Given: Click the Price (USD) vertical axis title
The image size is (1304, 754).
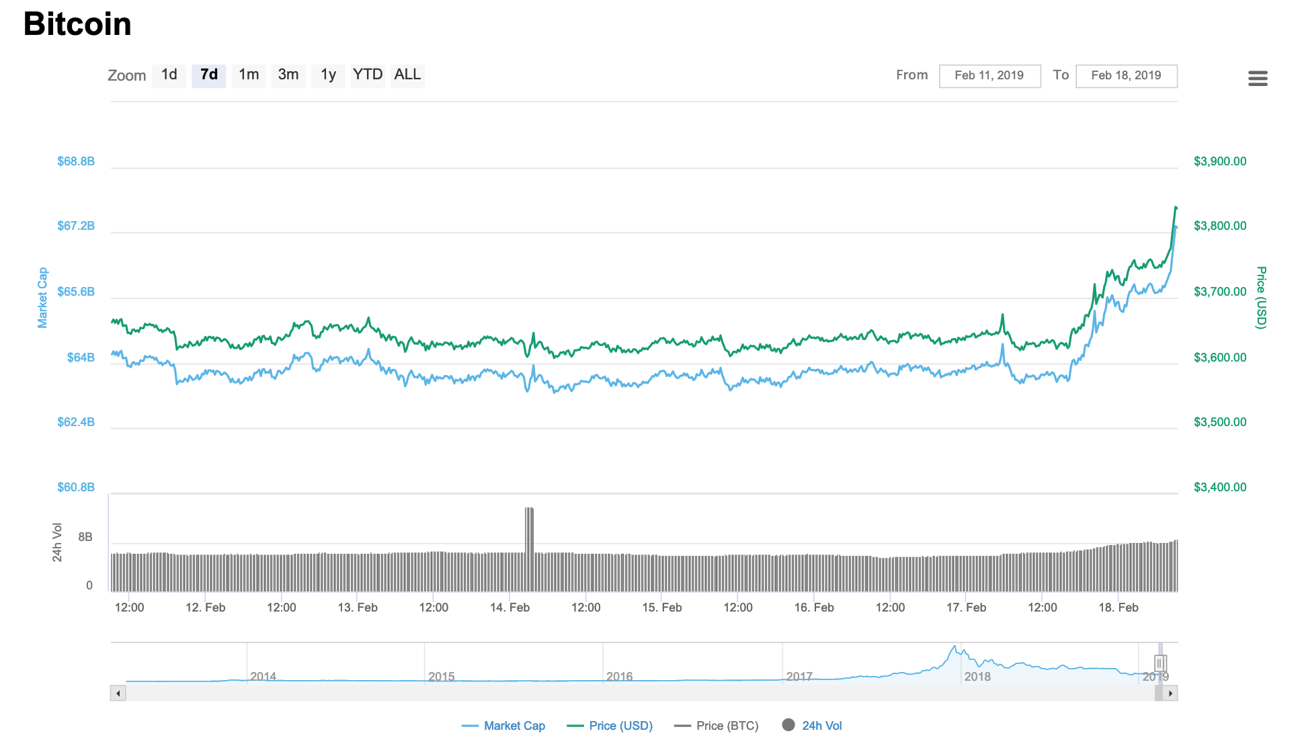Looking at the screenshot, I should [x=1261, y=298].
